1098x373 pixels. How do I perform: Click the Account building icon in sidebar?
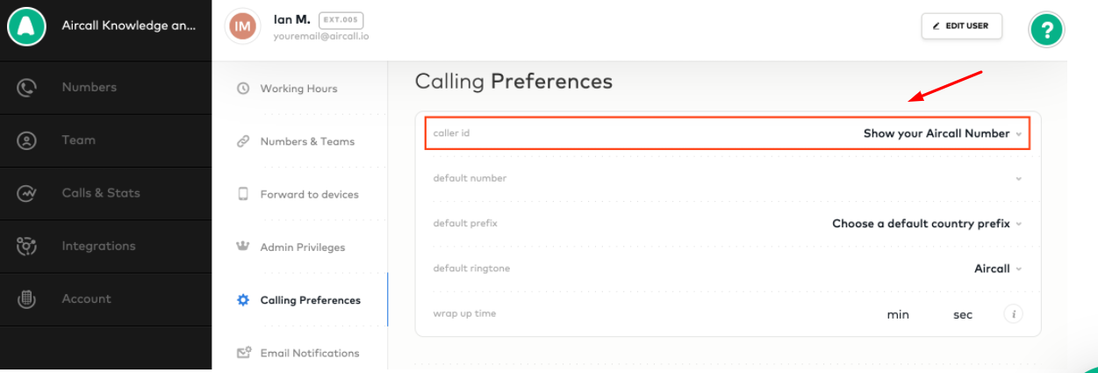click(26, 299)
